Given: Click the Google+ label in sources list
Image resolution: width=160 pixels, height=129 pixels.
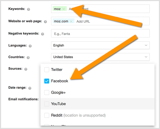Looking at the screenshot, I should (x=58, y=93).
